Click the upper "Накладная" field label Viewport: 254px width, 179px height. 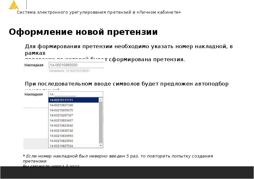pyautogui.click(x=34, y=65)
